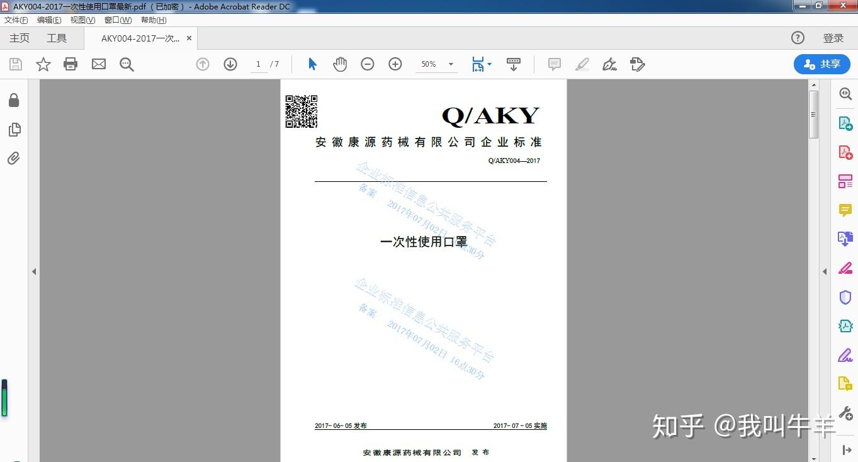Open the Protect shield tool icon
858x462 pixels.
(845, 297)
